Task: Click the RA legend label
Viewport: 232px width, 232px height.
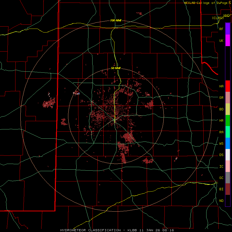Action: [221, 132]
